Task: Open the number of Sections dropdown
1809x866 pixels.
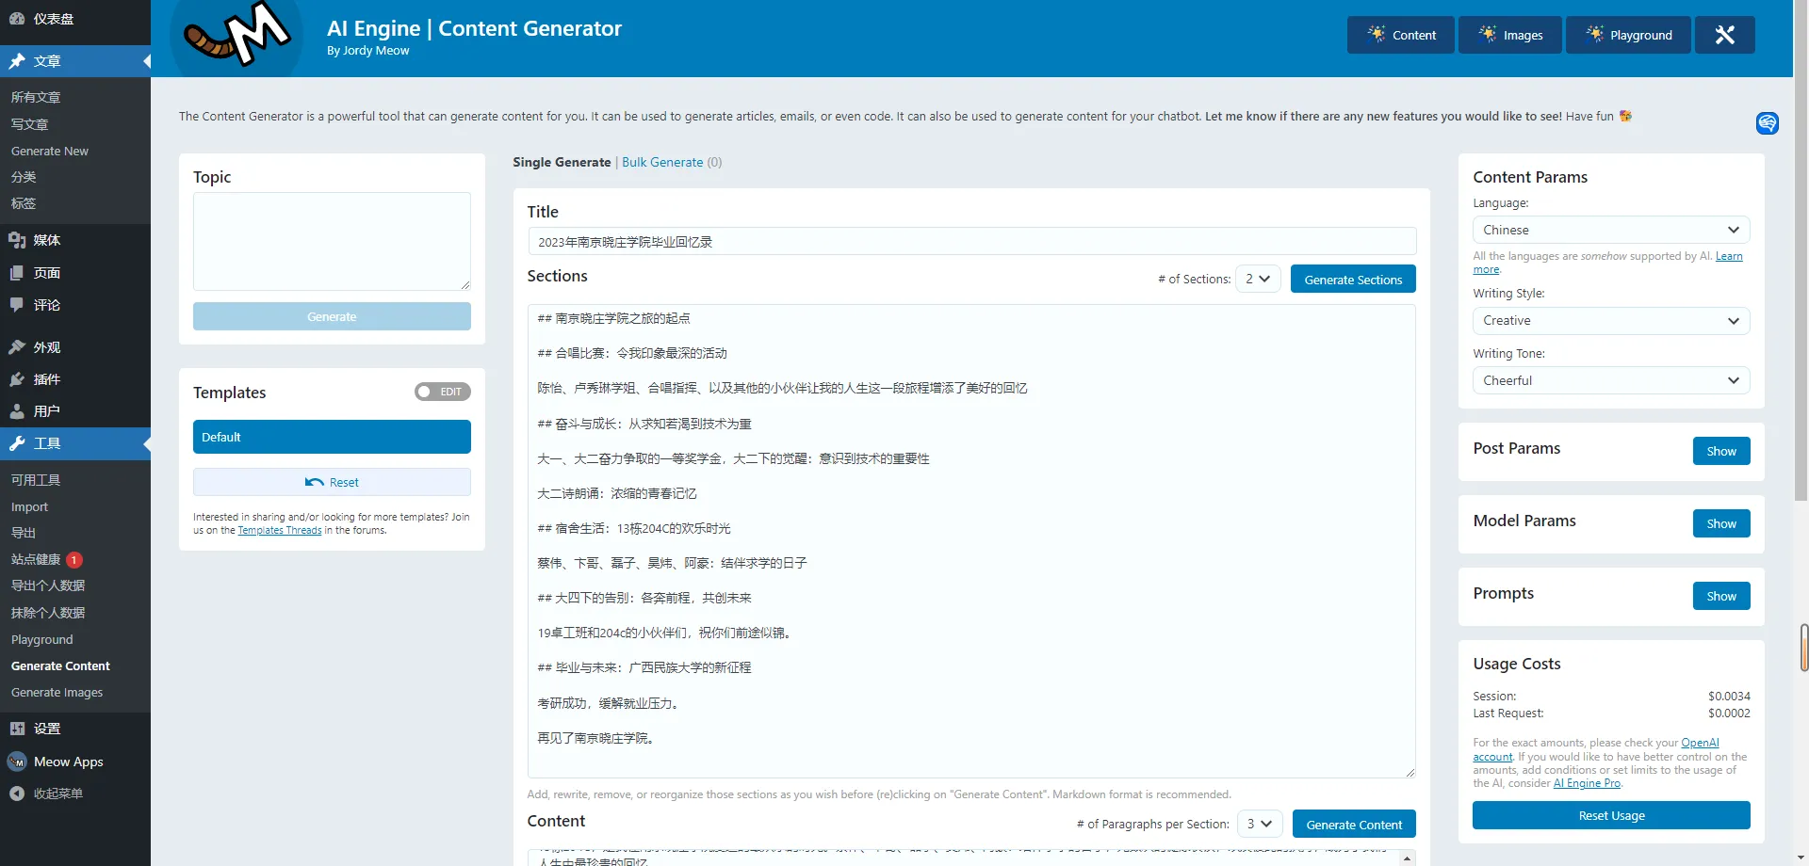Action: [x=1258, y=279]
